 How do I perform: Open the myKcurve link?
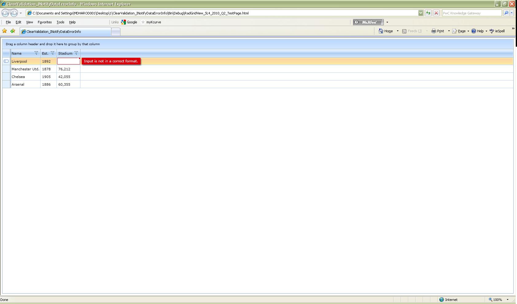[x=151, y=22]
